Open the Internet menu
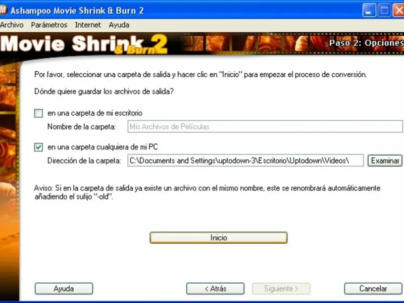The height and width of the screenshot is (303, 404). [88, 25]
